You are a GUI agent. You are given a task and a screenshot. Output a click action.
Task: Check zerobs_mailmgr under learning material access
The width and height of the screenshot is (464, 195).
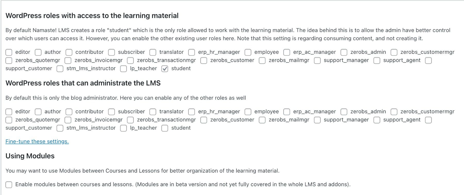tap(262, 61)
